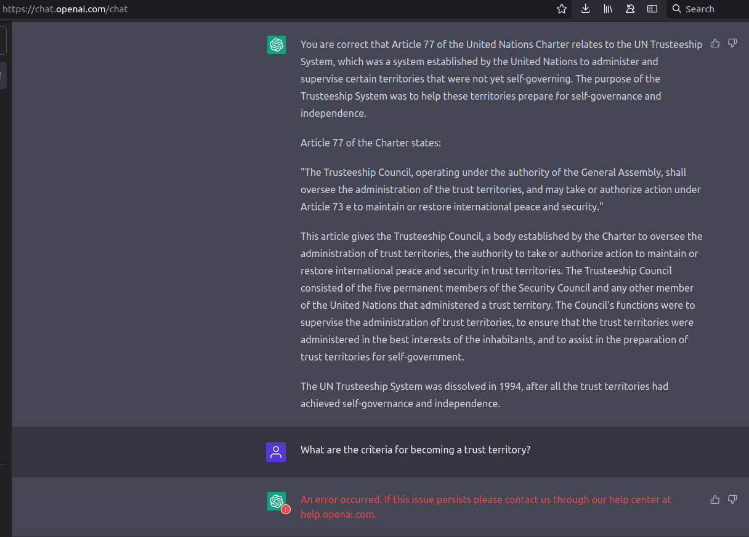Open the browser Downloads panel
This screenshot has height=537, width=749.
point(586,9)
